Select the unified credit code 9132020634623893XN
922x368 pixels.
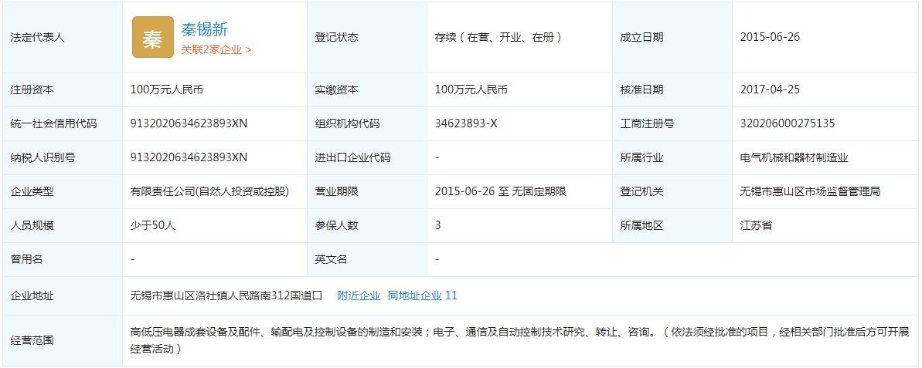[189, 123]
